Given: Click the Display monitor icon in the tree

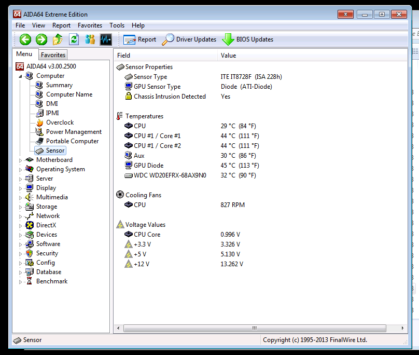Looking at the screenshot, I should pyautogui.click(x=30, y=188).
